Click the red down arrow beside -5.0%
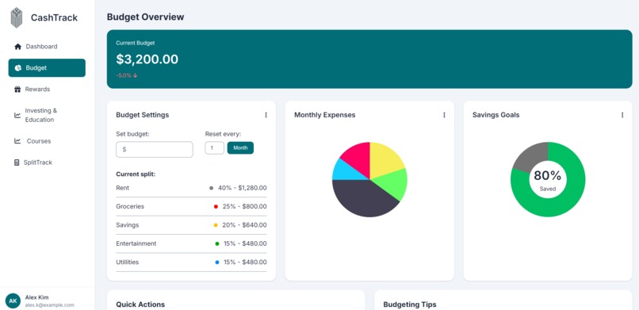 tap(136, 75)
